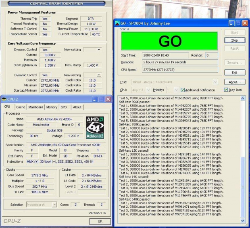Viewport: 250px width, 228px height.
Task: Click the log scrollbar down arrow
Action: [242, 221]
